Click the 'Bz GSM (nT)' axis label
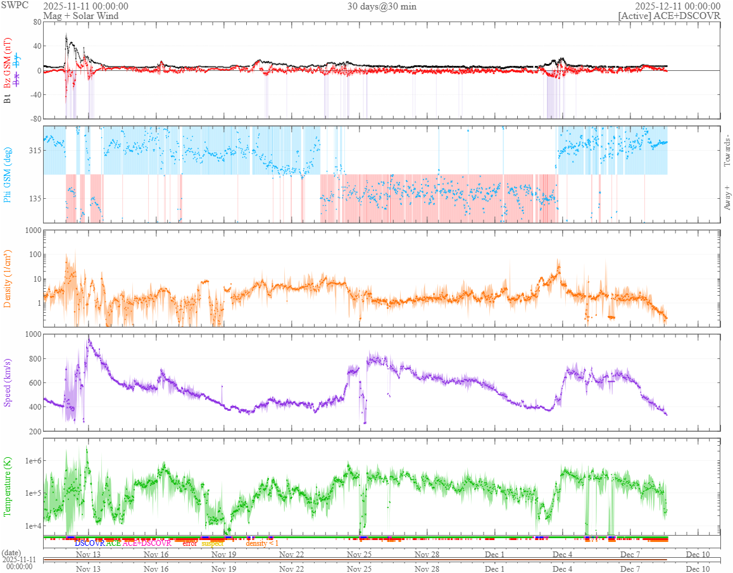This screenshot has width=733, height=573. click(8, 63)
